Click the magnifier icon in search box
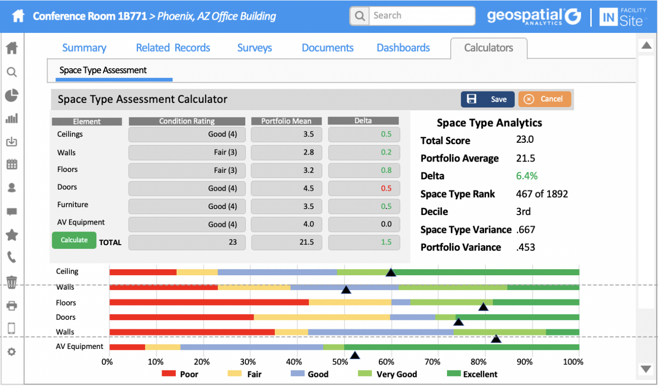Image resolution: width=658 pixels, height=386 pixels. [360, 16]
